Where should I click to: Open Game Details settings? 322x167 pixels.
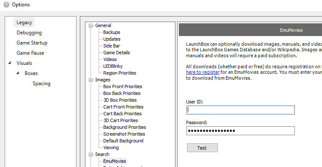pos(116,53)
